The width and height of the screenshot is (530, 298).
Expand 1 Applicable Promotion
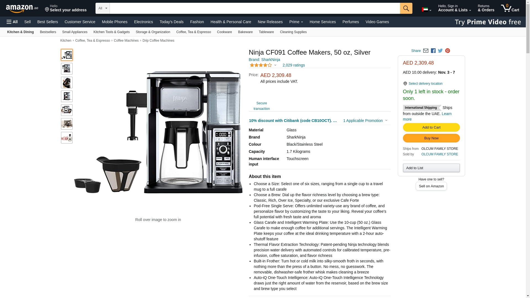coord(365,121)
